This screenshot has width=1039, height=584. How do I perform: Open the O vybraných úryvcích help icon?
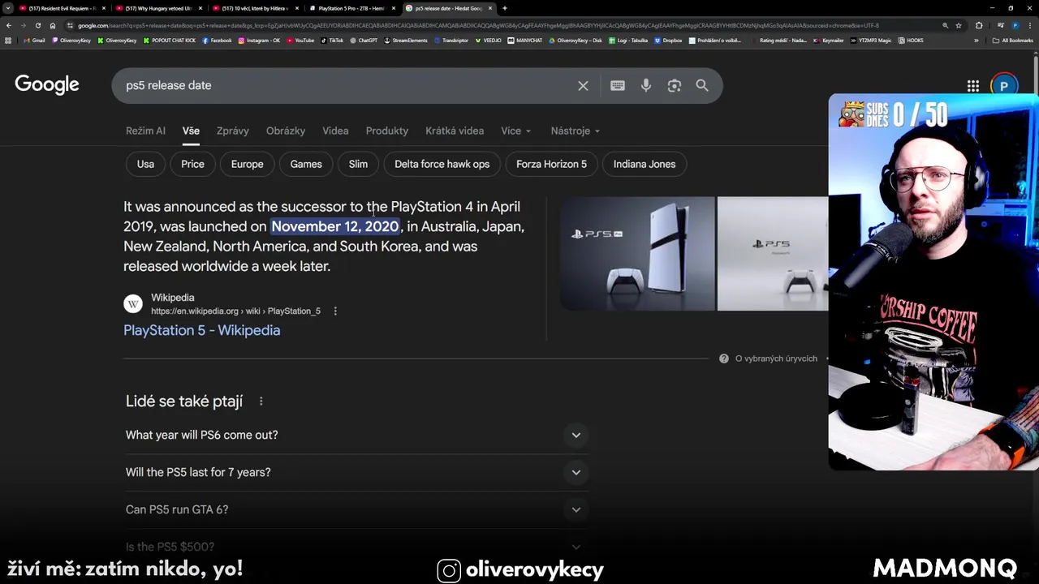tap(723, 359)
